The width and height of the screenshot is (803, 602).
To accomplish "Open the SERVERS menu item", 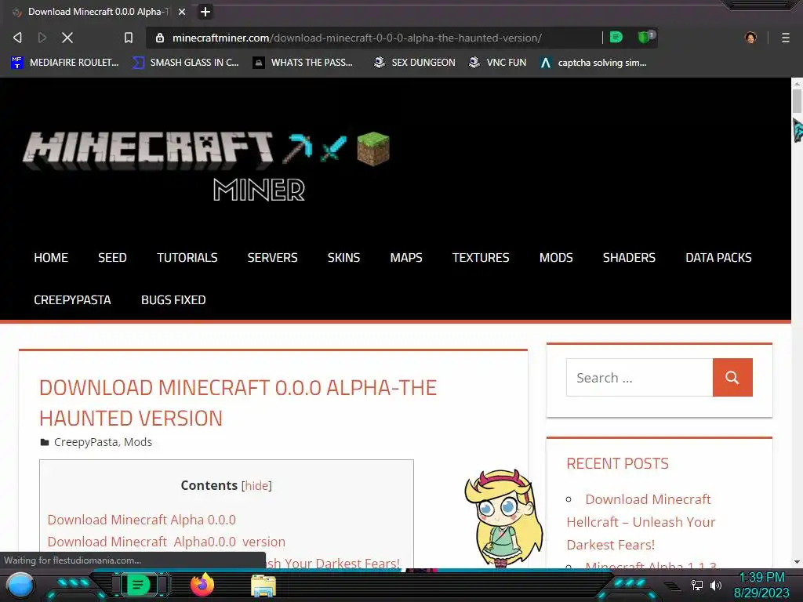I will (272, 257).
